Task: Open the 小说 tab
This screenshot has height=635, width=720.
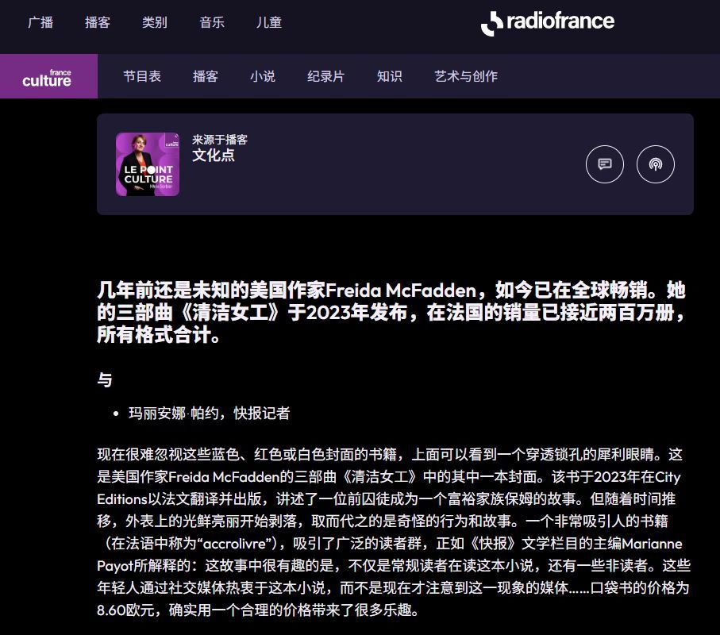Action: click(x=263, y=76)
